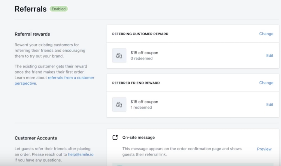Click the referring customer coupon cash icon
The height and width of the screenshot is (166, 281).
click(119, 55)
